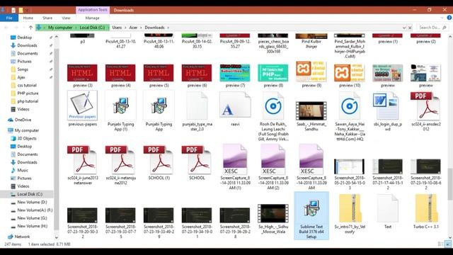Screen dimensions: 453x255
Task: Open Desktop in Quick access
Action: click(x=25, y=38)
